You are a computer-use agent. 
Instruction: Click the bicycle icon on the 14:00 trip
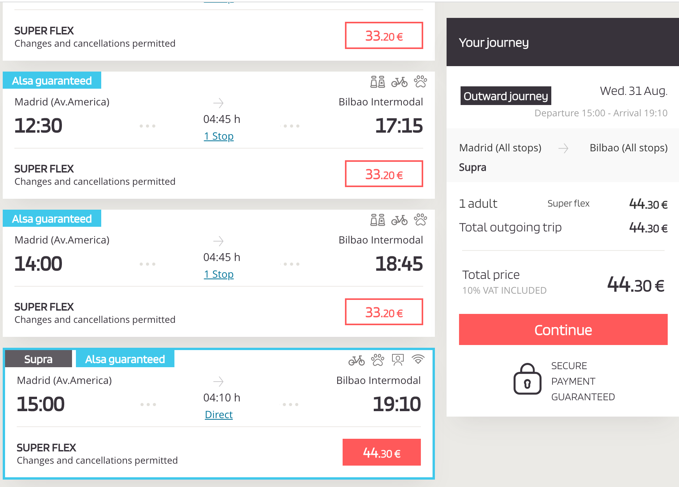(x=399, y=220)
